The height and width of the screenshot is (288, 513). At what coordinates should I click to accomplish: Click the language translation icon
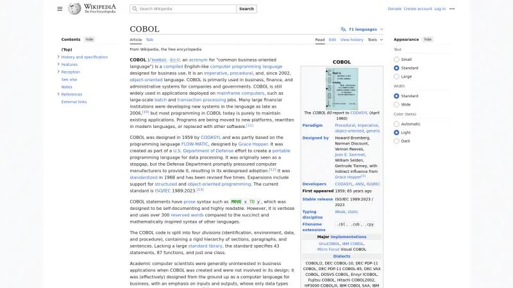[343, 29]
